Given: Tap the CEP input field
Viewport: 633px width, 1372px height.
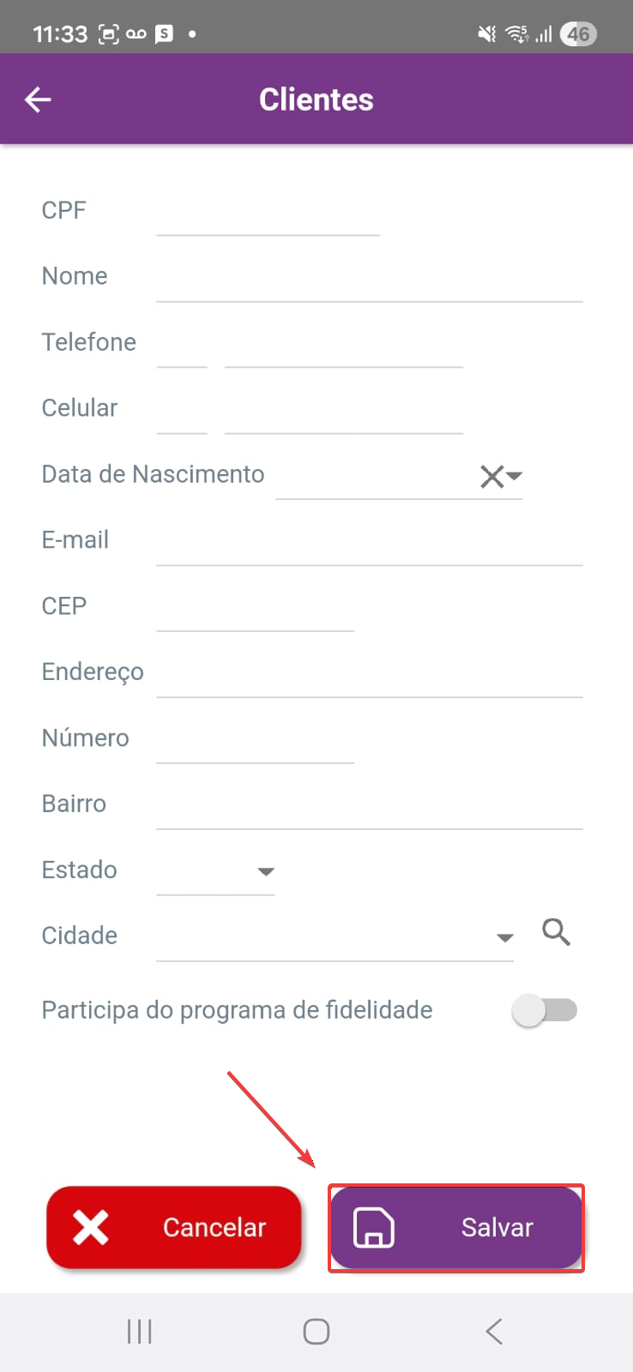Looking at the screenshot, I should point(255,610).
